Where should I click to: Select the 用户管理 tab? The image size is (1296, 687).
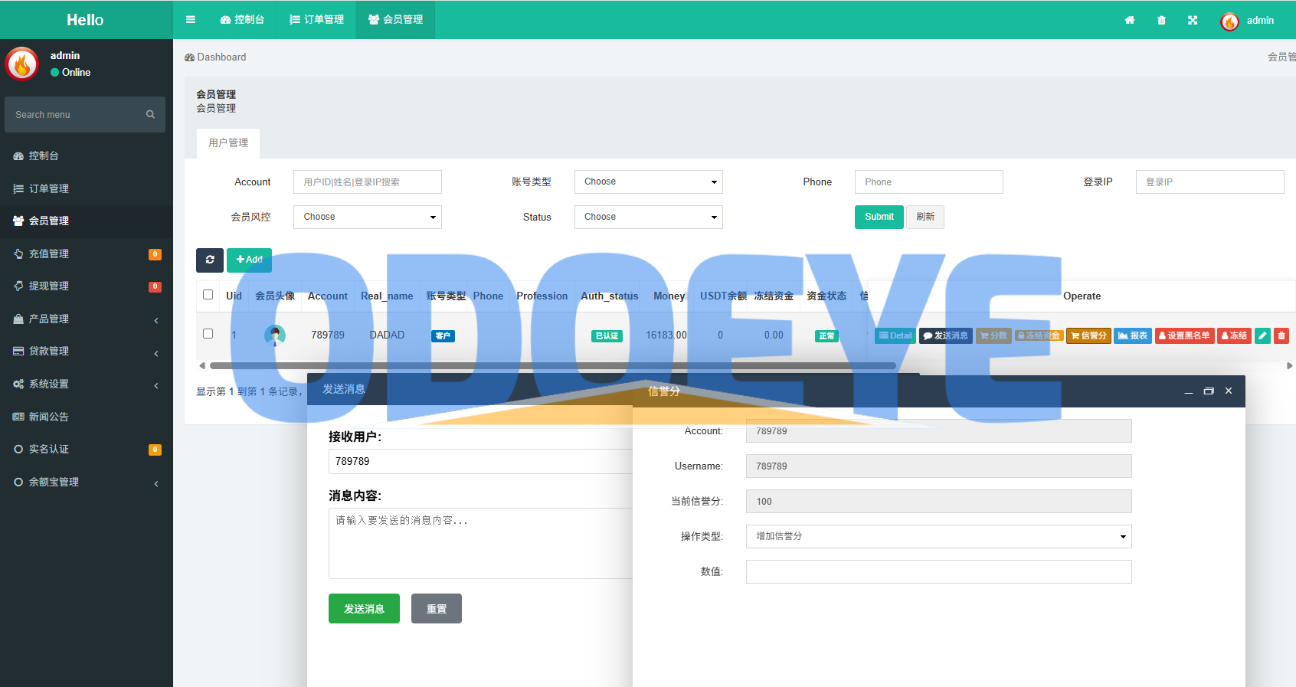click(x=228, y=143)
